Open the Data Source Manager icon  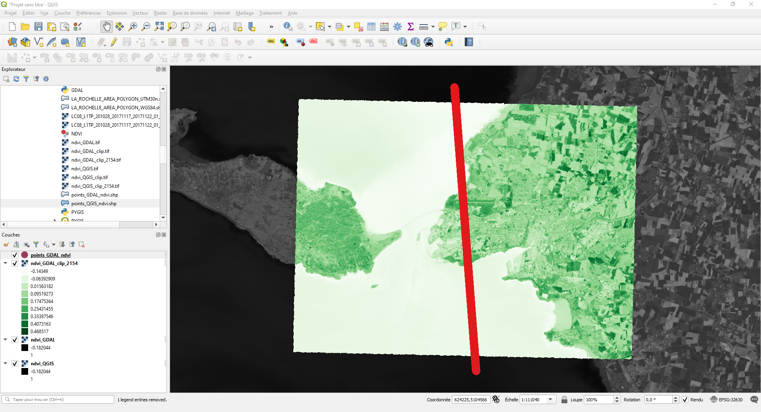12,42
